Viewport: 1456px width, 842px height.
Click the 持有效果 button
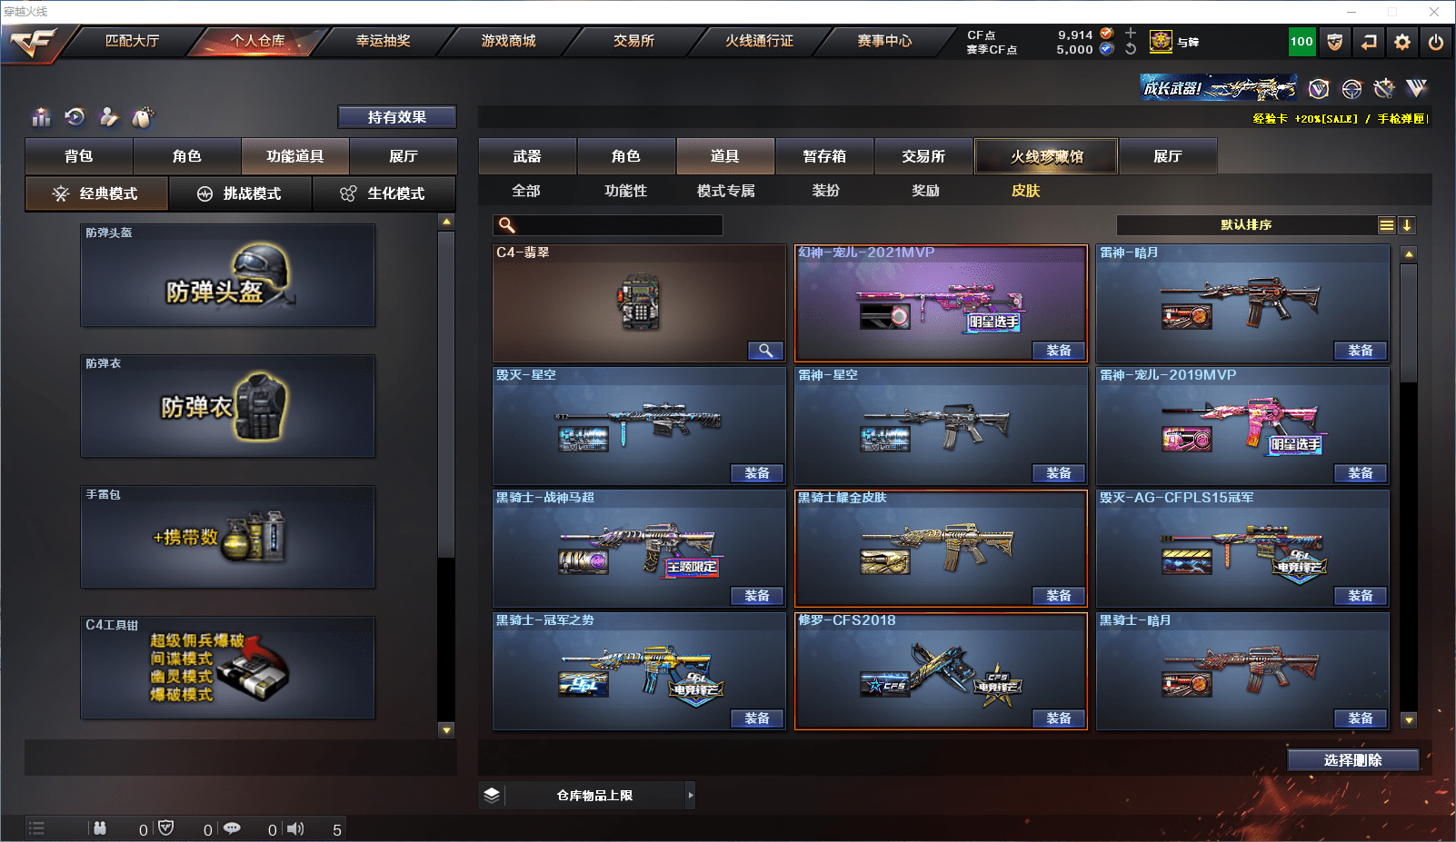point(397,117)
